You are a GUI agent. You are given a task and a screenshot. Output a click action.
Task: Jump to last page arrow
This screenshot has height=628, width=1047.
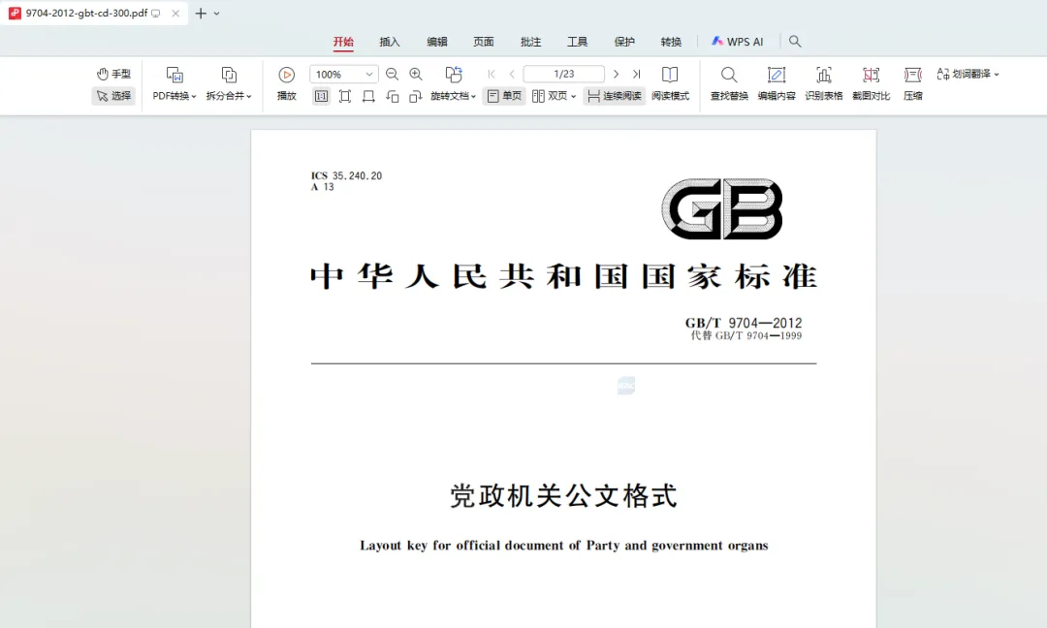[x=636, y=74]
